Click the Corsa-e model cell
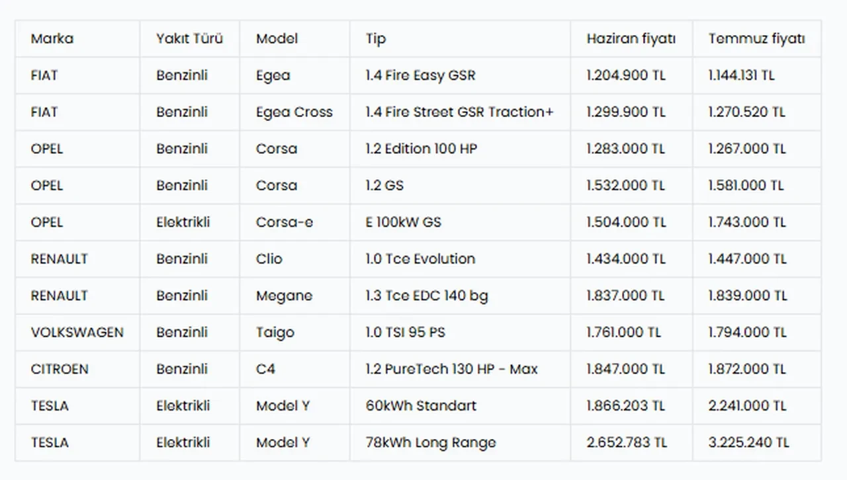847x480 pixels. click(x=285, y=222)
